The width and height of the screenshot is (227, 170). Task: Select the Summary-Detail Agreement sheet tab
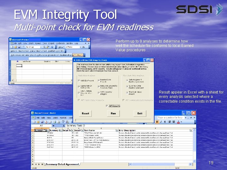point(62,164)
